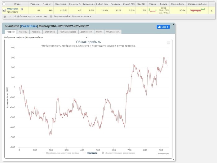Viewport: 217px width, 163px height.
Task: Remove h8autumn row with the x link
Action: point(212,11)
